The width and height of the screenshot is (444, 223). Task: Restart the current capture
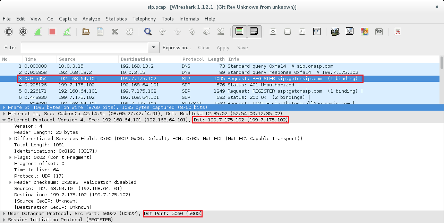67,32
